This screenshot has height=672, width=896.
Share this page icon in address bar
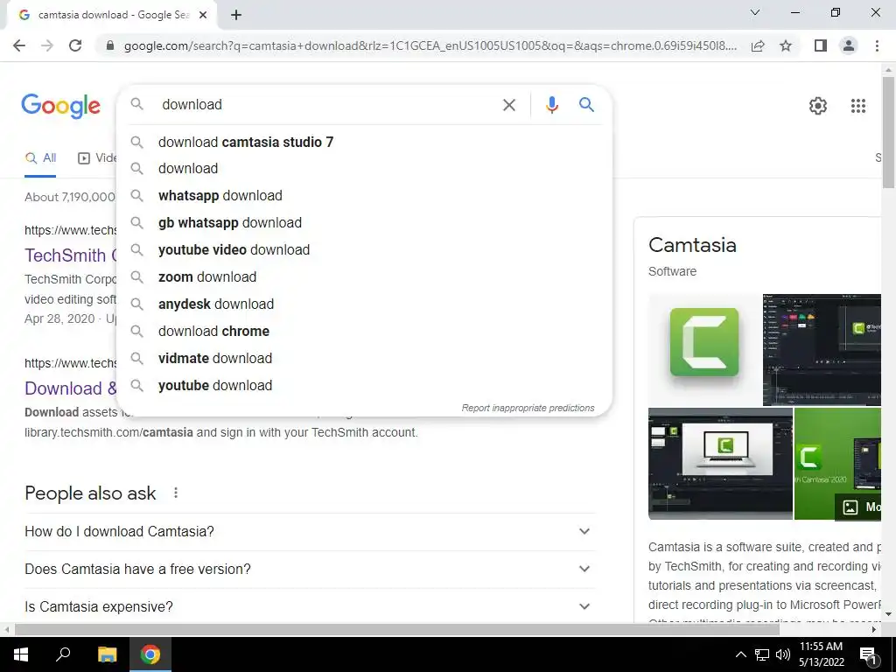tap(758, 45)
